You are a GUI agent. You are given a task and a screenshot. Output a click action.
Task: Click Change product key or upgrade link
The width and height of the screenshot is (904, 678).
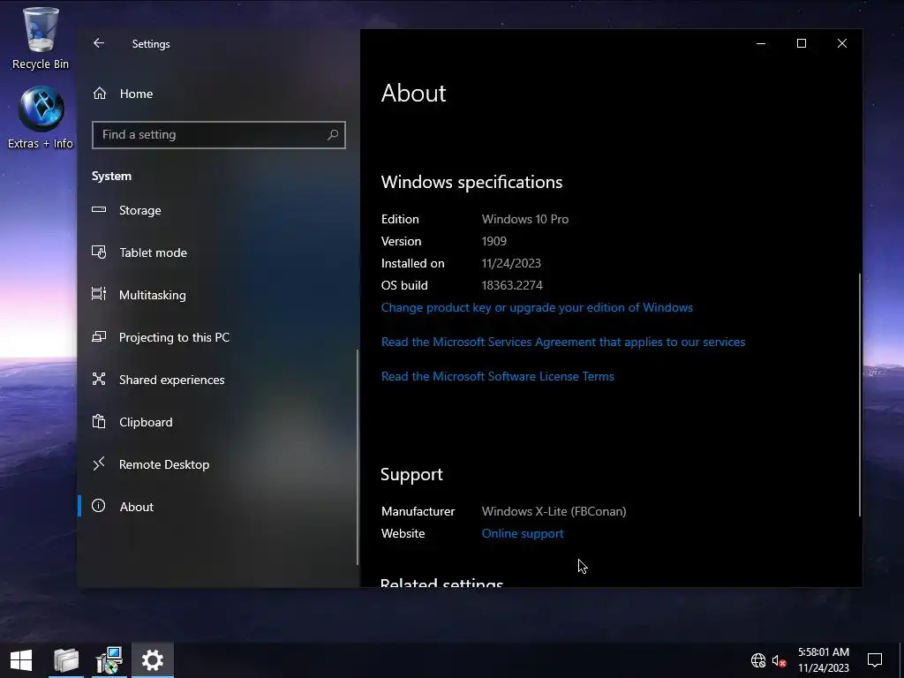coord(537,307)
